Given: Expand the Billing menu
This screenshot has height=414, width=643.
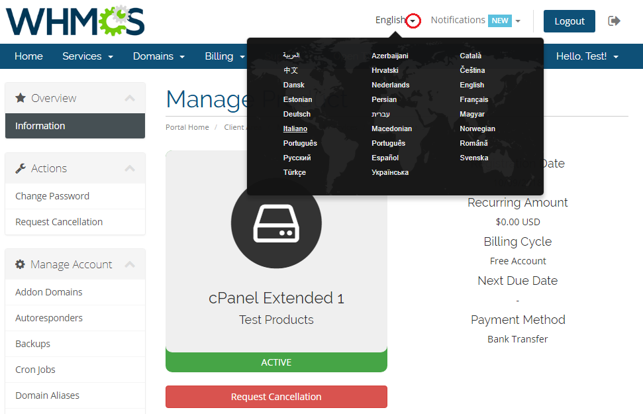Looking at the screenshot, I should 224,56.
